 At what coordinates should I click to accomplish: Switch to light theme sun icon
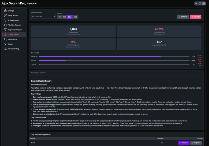click(196, 3)
